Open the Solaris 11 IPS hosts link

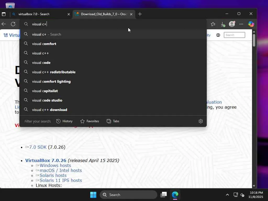point(61,180)
